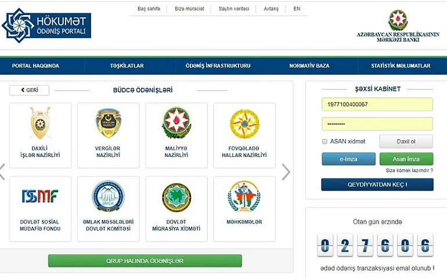Show previous organizations with left arrow

pos(2,171)
